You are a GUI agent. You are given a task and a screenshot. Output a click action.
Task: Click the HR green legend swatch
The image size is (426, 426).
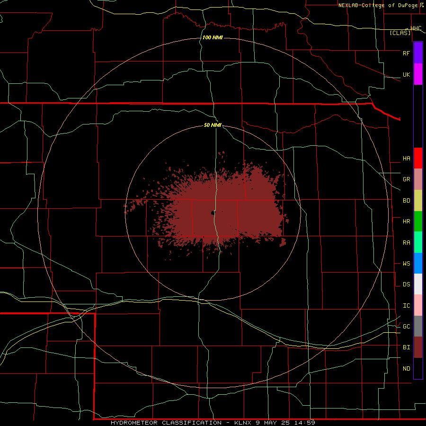click(x=418, y=222)
